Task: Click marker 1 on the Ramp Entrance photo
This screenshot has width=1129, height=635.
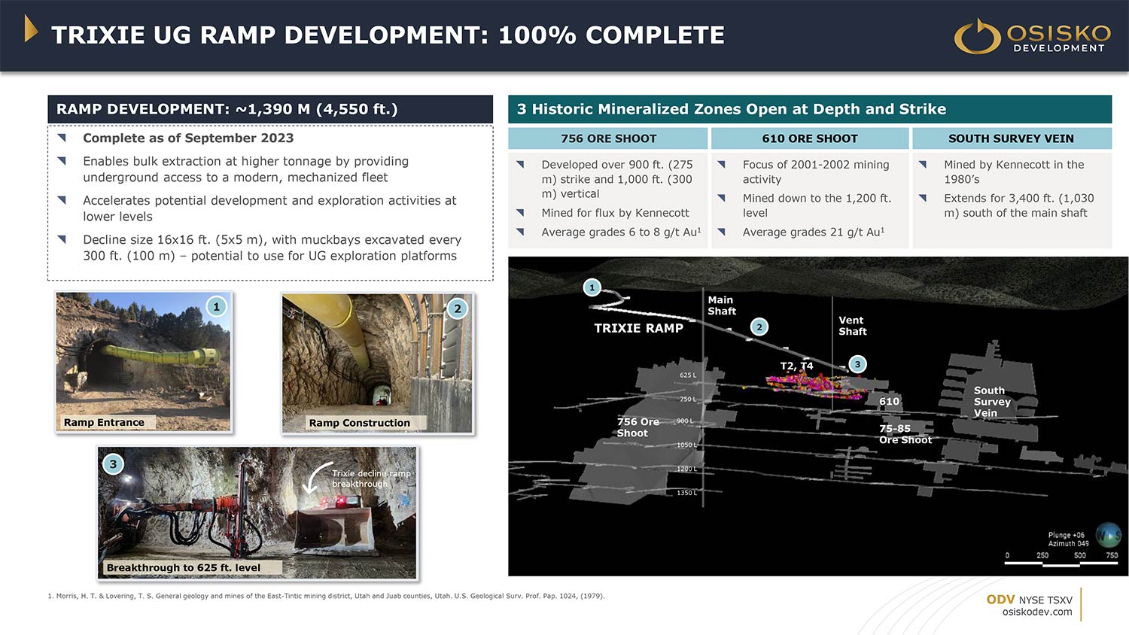Action: pyautogui.click(x=217, y=307)
